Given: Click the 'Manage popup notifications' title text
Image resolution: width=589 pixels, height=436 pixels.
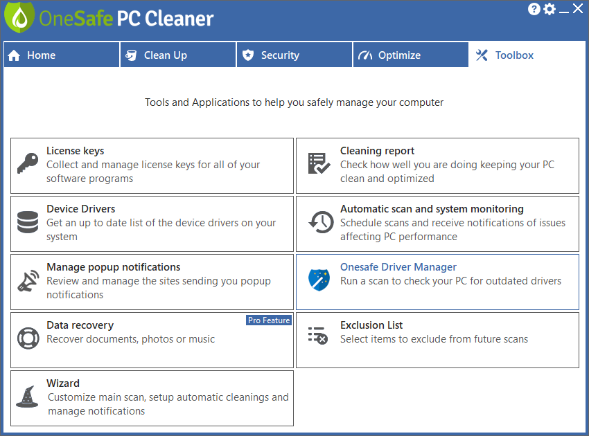Looking at the screenshot, I should coord(114,267).
